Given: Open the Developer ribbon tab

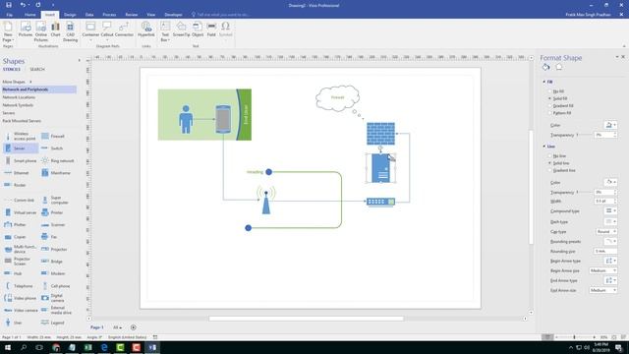Looking at the screenshot, I should pyautogui.click(x=173, y=15).
